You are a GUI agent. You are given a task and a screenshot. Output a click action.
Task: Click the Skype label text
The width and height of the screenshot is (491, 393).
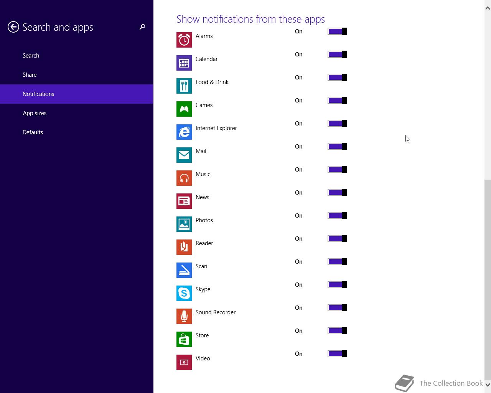tap(203, 289)
